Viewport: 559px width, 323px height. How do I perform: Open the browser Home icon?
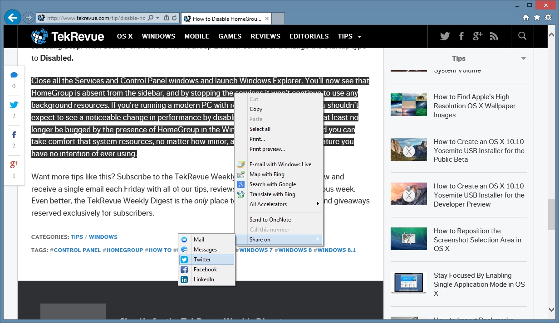pyautogui.click(x=526, y=18)
